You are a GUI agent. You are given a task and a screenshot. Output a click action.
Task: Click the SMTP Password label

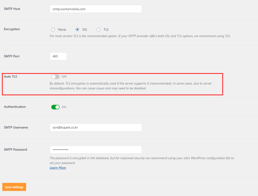point(15,150)
